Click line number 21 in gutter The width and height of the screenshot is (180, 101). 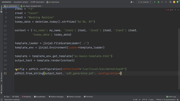[x=5, y=73]
